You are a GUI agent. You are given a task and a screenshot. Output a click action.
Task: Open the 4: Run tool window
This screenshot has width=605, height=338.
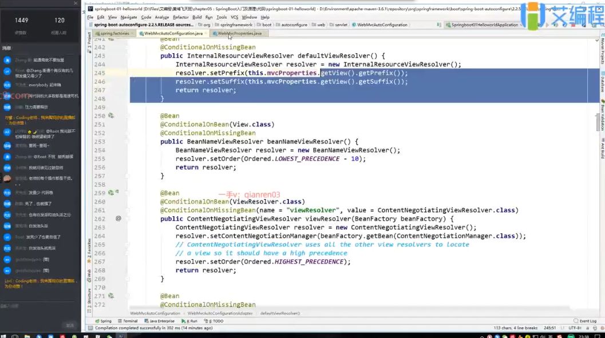189,321
